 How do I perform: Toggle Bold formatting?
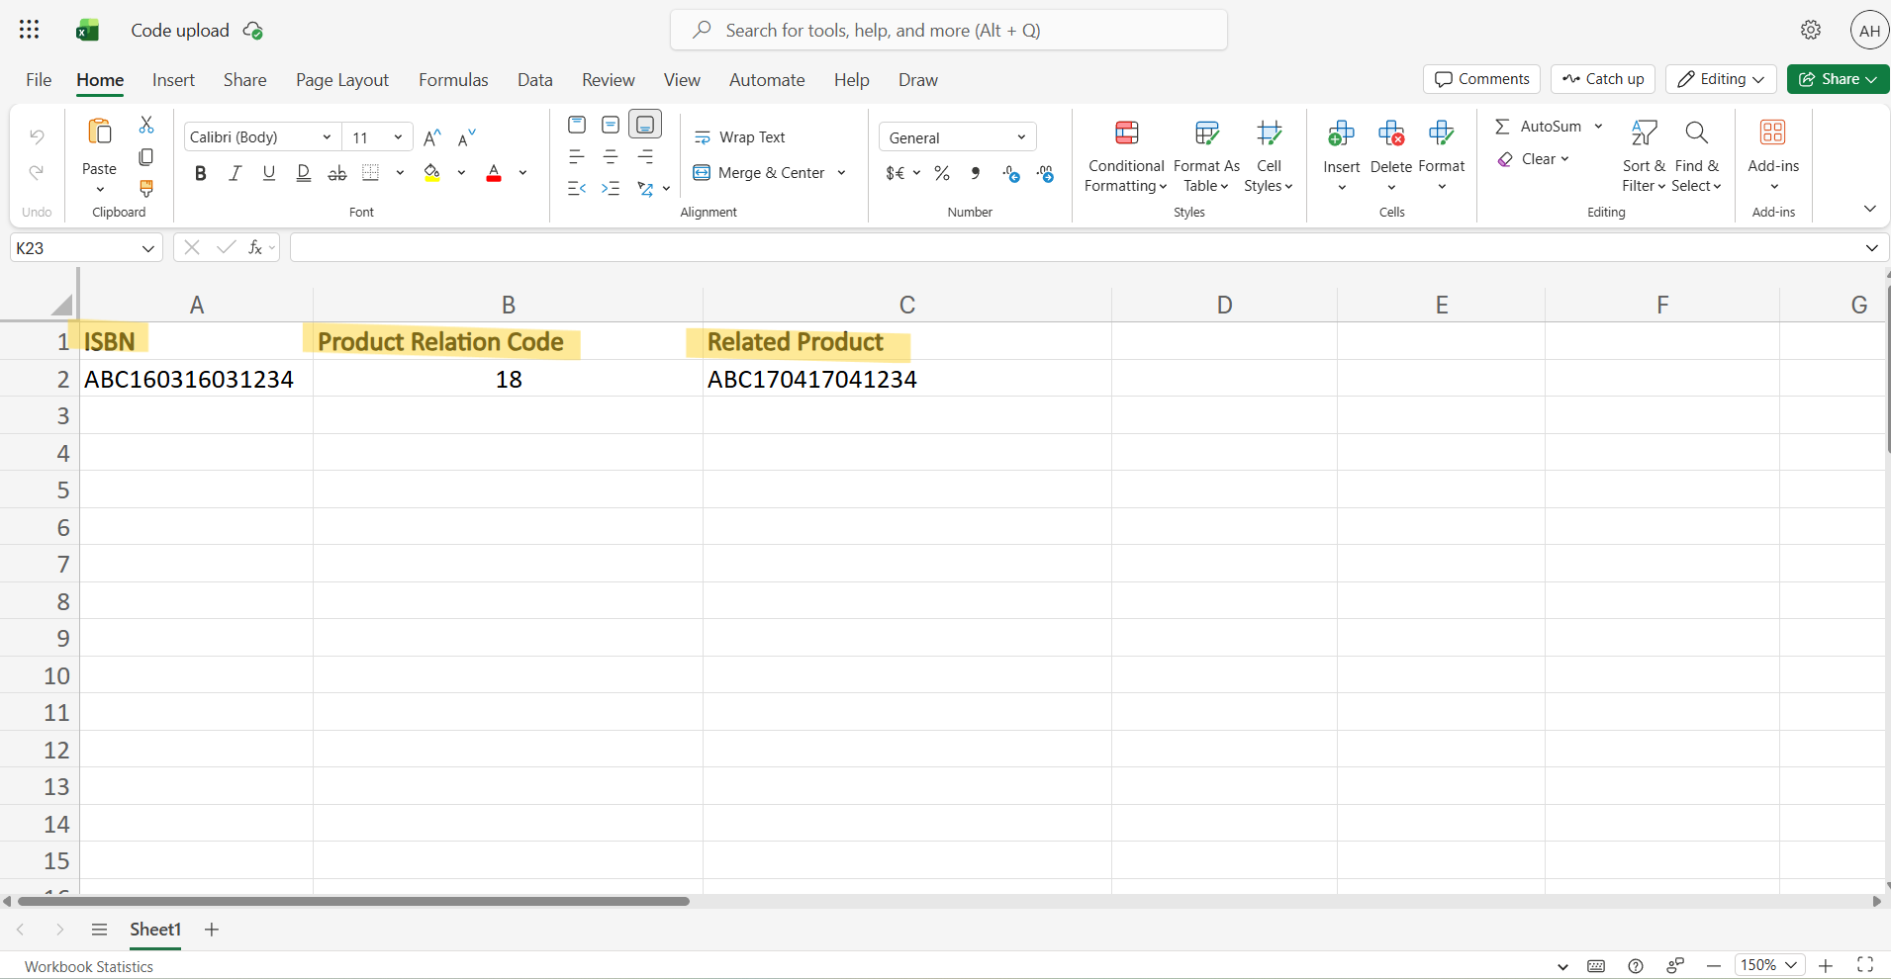201,174
